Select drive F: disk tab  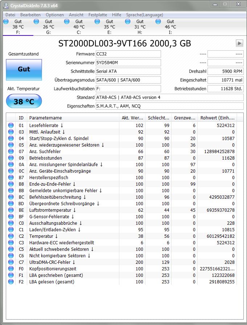click(18, 27)
